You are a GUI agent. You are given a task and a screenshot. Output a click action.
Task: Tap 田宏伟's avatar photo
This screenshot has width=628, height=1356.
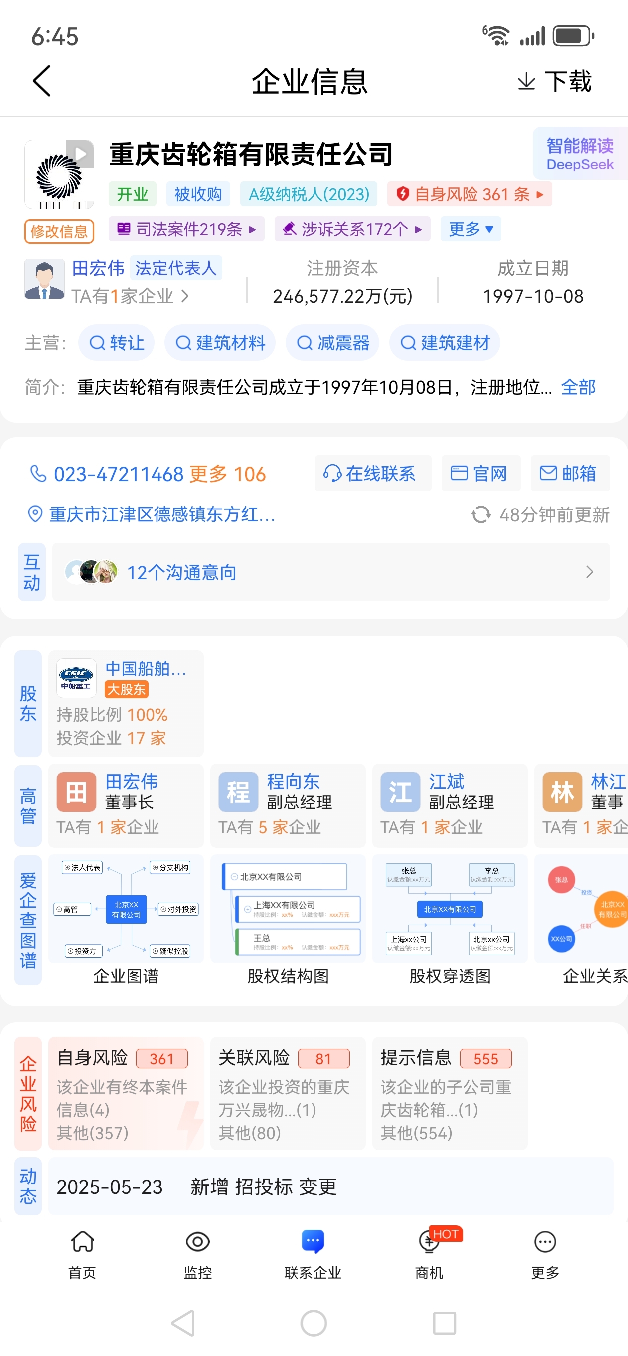click(44, 279)
